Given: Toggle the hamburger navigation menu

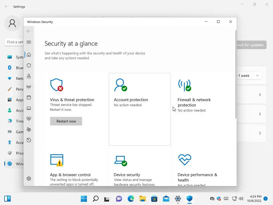Looking at the screenshot, I should (29, 42).
